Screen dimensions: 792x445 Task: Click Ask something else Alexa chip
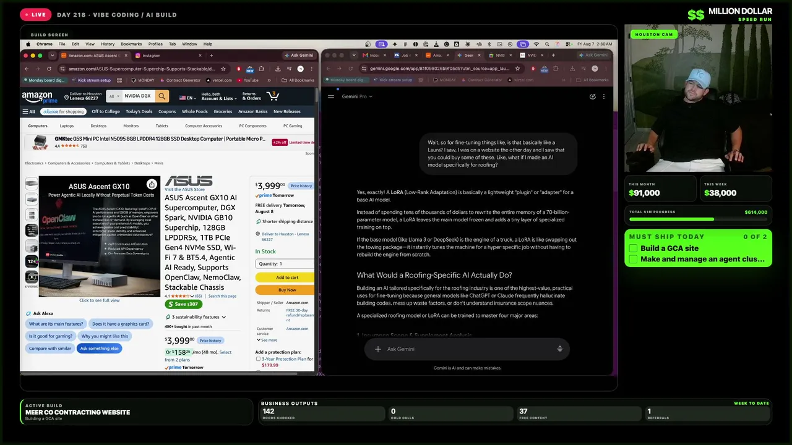click(99, 349)
